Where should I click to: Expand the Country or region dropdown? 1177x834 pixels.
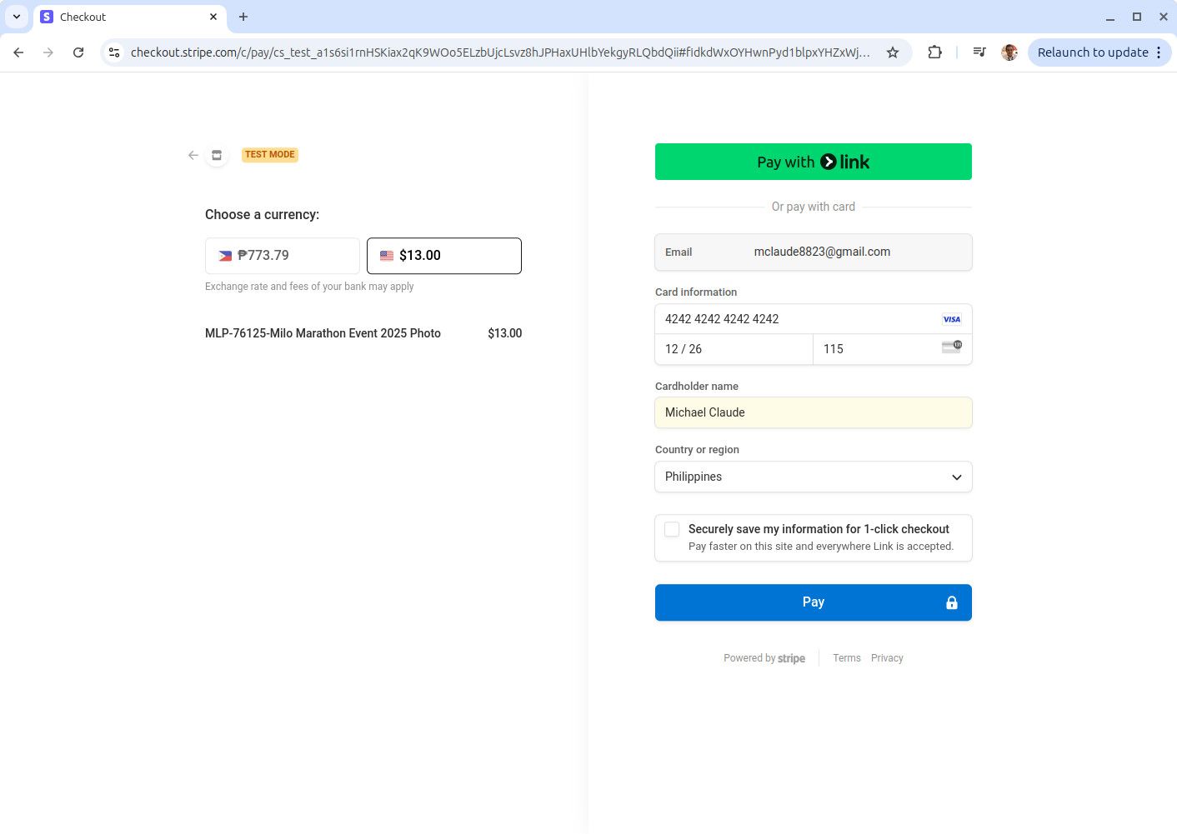coord(813,477)
